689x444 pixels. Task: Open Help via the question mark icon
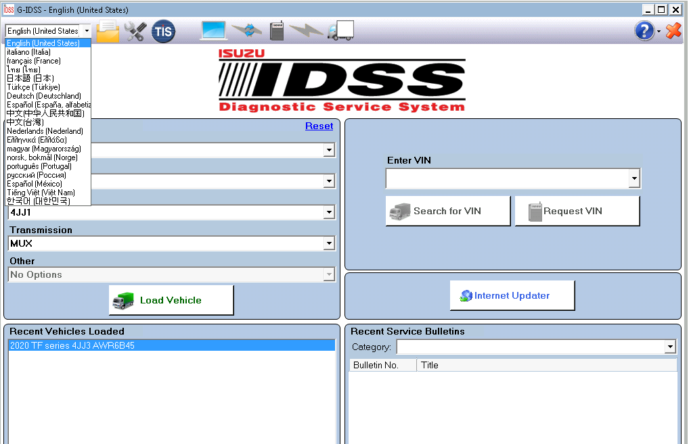click(x=644, y=30)
